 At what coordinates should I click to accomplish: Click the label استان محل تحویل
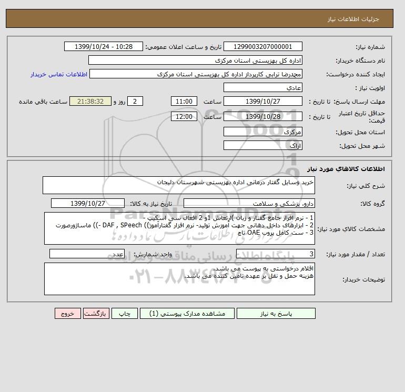pos(360,132)
